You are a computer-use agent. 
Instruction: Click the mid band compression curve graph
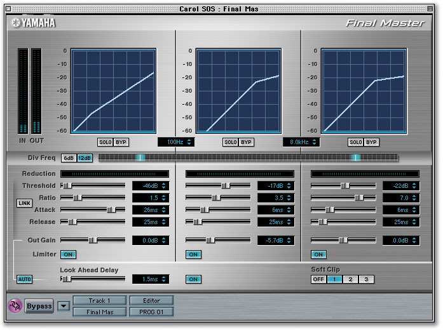(239, 91)
